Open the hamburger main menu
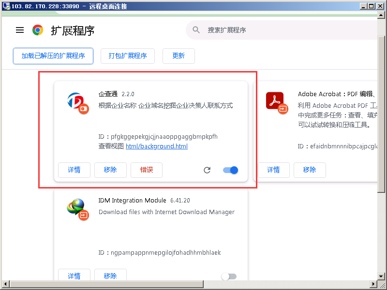The height and width of the screenshot is (290, 387). click(20, 30)
